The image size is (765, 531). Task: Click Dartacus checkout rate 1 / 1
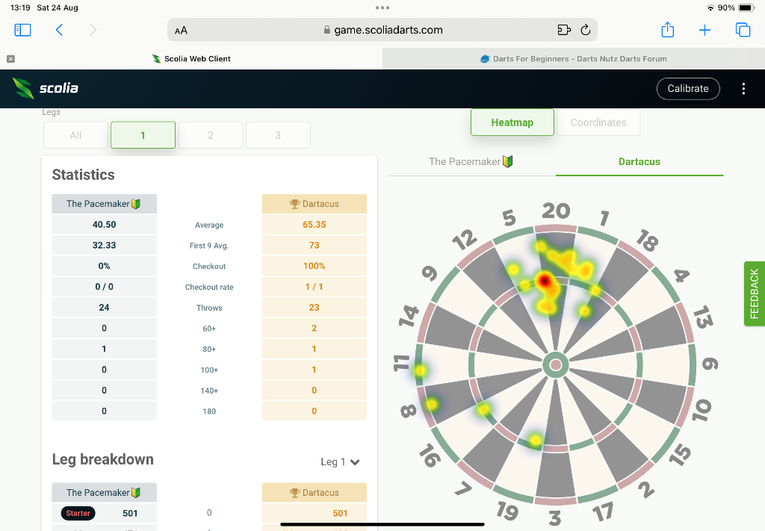click(315, 287)
